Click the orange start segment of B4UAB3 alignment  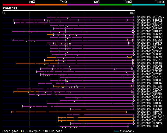click(x=37, y=63)
